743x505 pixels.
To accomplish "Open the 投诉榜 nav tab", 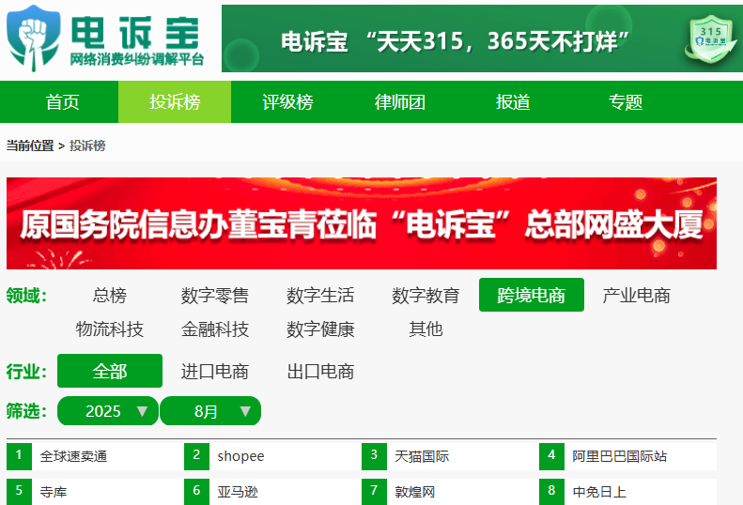I will pyautogui.click(x=175, y=102).
